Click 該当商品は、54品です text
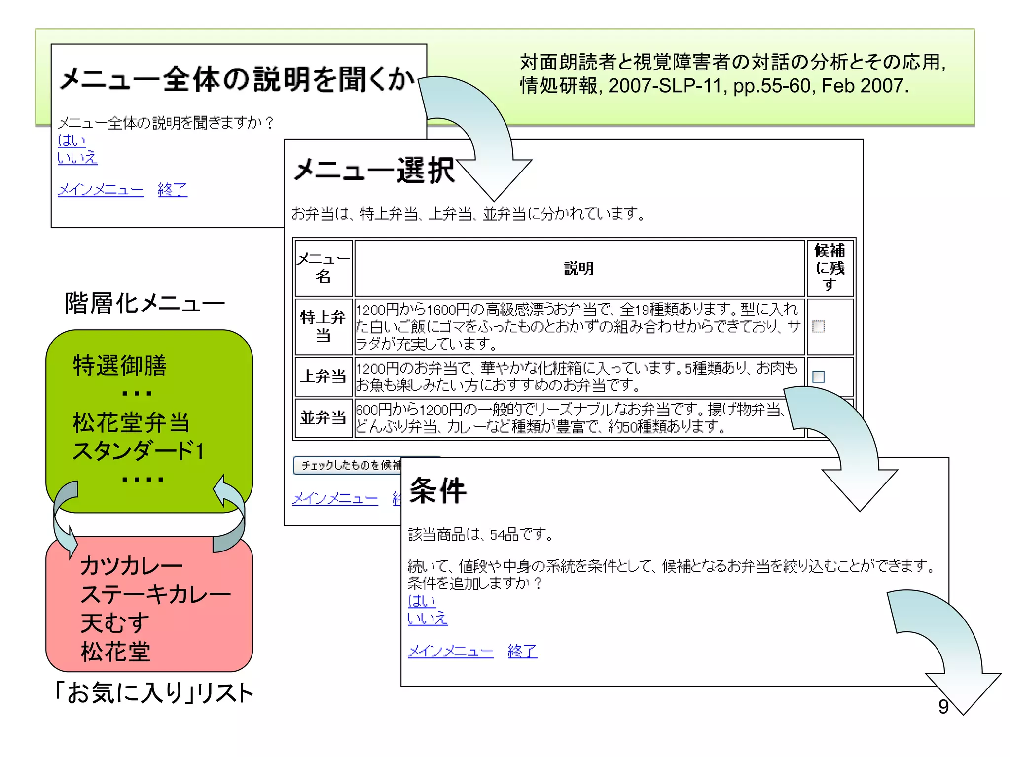Image resolution: width=1010 pixels, height=757 pixels. (x=481, y=534)
